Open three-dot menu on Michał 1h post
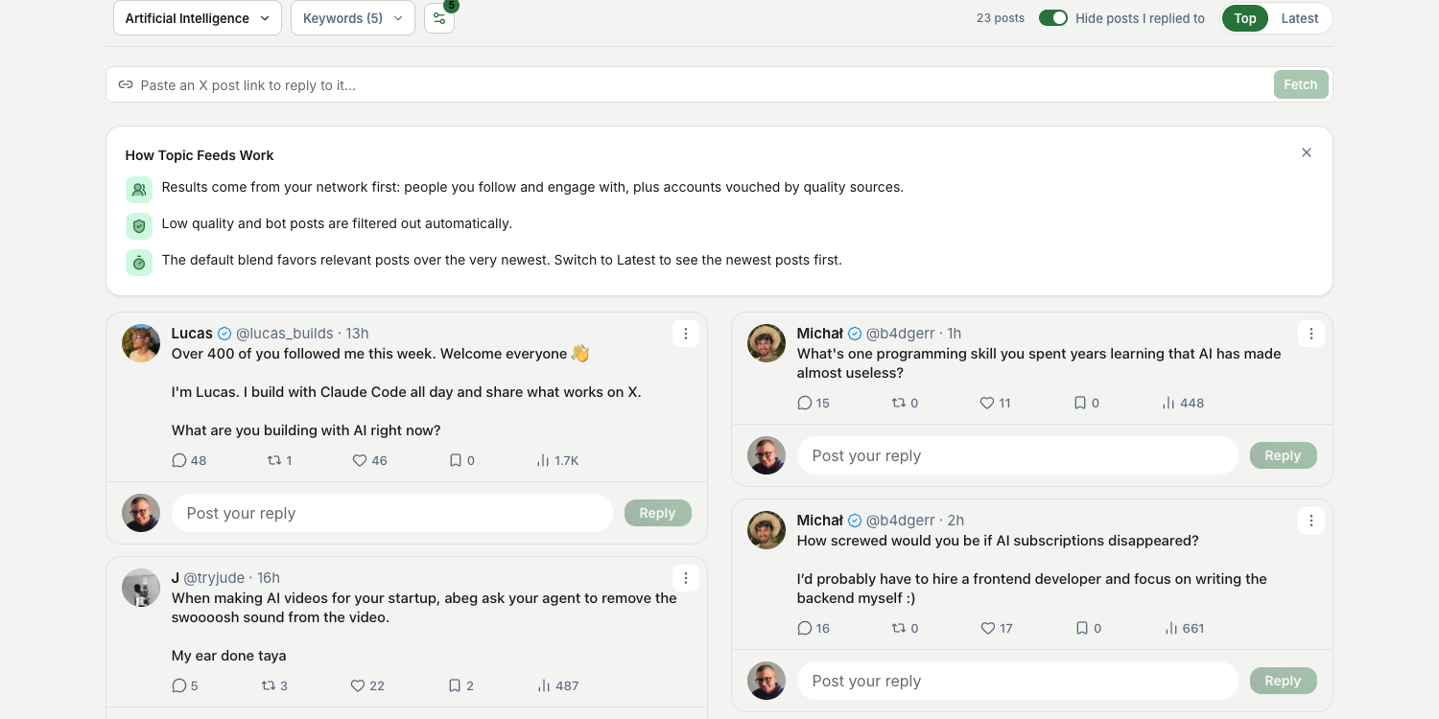 1310,334
